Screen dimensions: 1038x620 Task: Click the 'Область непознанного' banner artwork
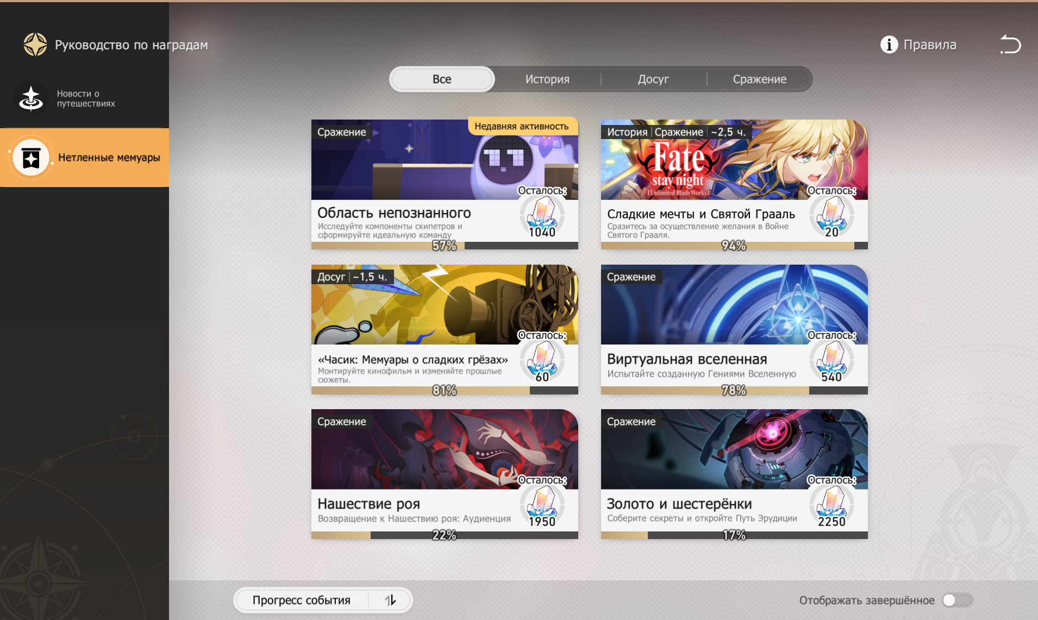coord(445,160)
